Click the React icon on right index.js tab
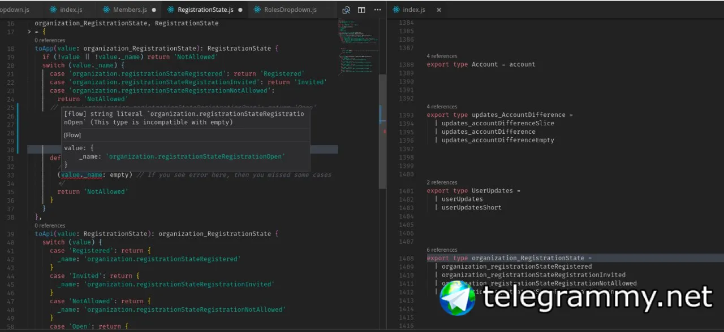Image resolution: width=724 pixels, height=332 pixels. 396,10
